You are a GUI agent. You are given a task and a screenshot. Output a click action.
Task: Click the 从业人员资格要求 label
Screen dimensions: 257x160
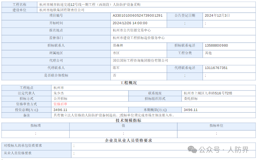tap(18, 153)
